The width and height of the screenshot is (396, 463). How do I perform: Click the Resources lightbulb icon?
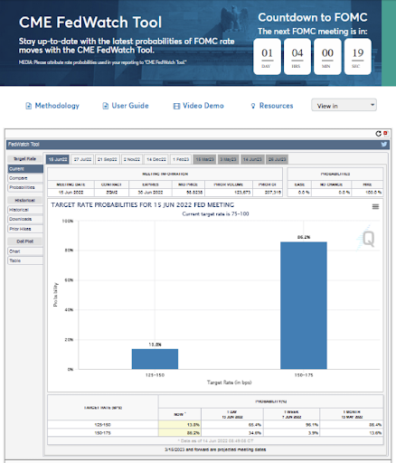(x=253, y=106)
